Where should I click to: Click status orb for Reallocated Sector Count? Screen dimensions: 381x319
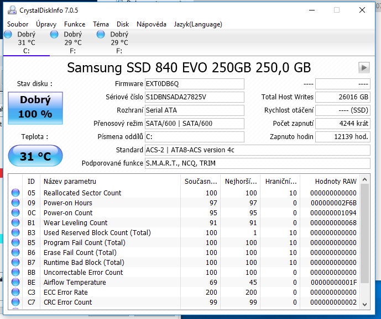15,193
